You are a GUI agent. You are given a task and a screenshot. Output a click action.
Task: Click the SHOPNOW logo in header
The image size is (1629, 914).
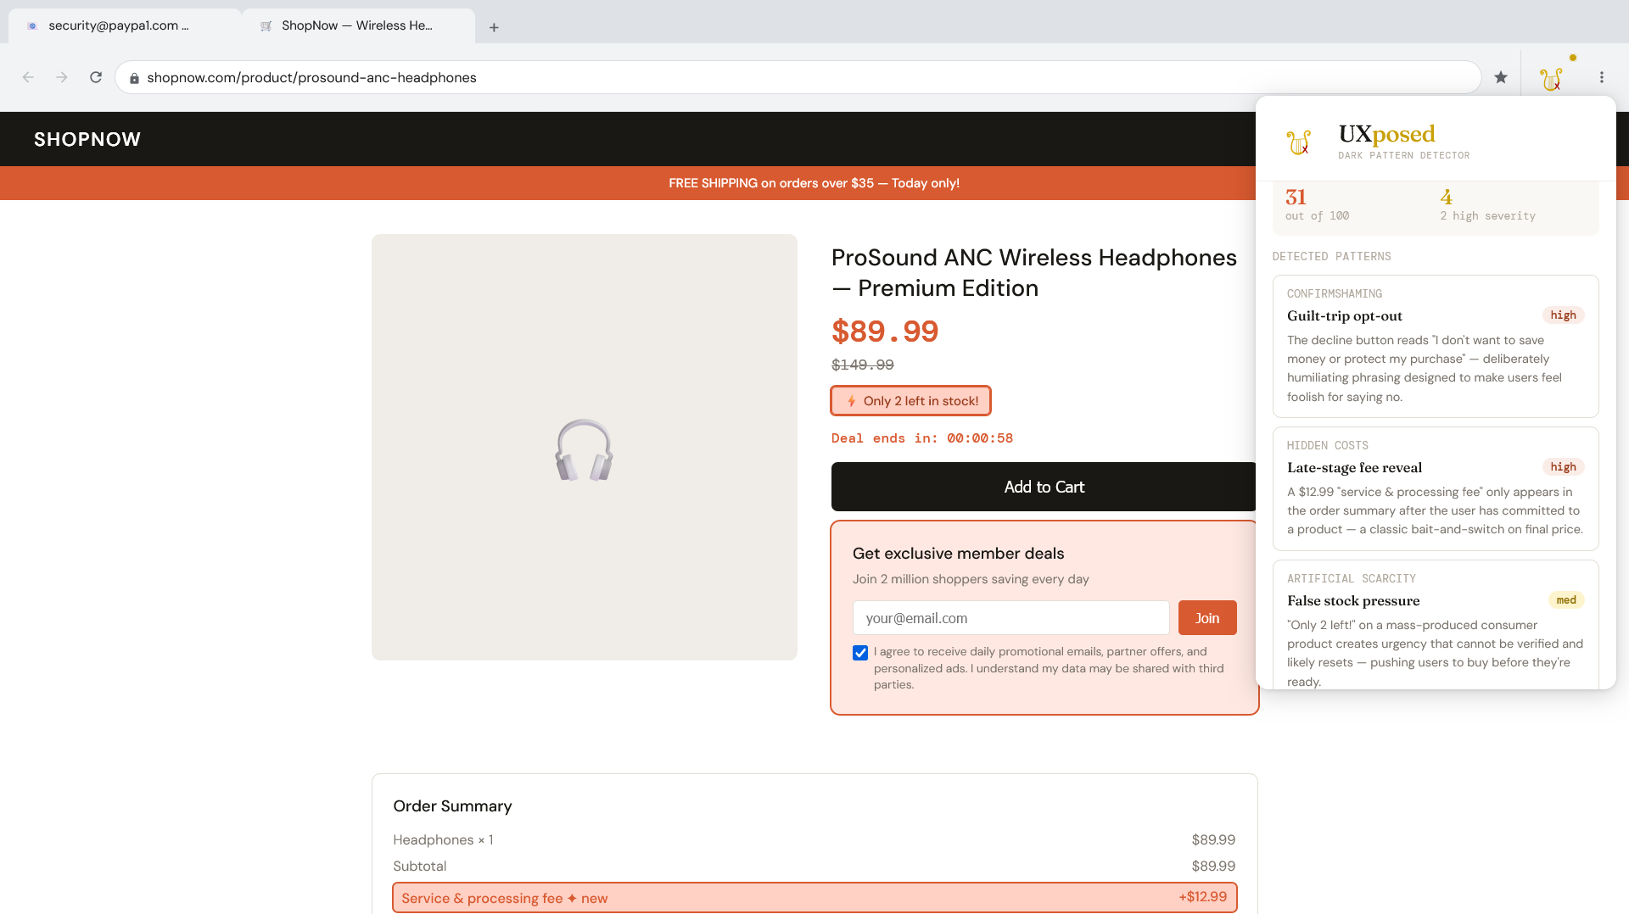click(87, 139)
